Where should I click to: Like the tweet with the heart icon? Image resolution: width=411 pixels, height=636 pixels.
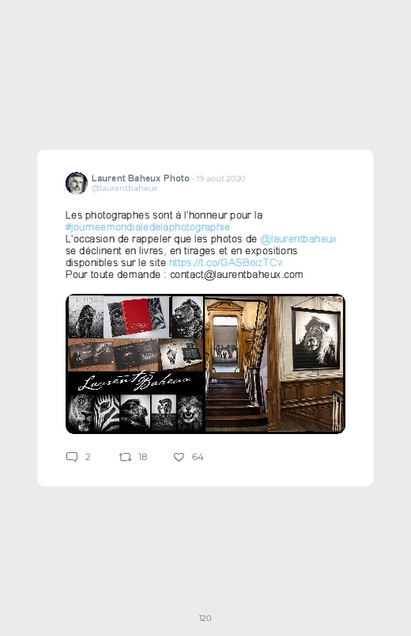pos(179,457)
